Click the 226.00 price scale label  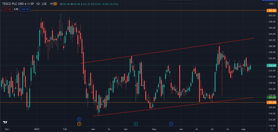272,89
